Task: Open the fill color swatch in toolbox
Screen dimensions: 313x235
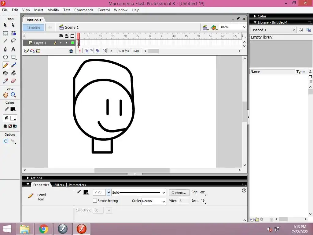Action: (13, 118)
